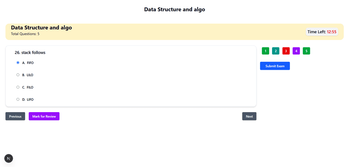The image size is (349, 167).
Task: Click the bold exam name in yellow banner
Action: coord(41,27)
